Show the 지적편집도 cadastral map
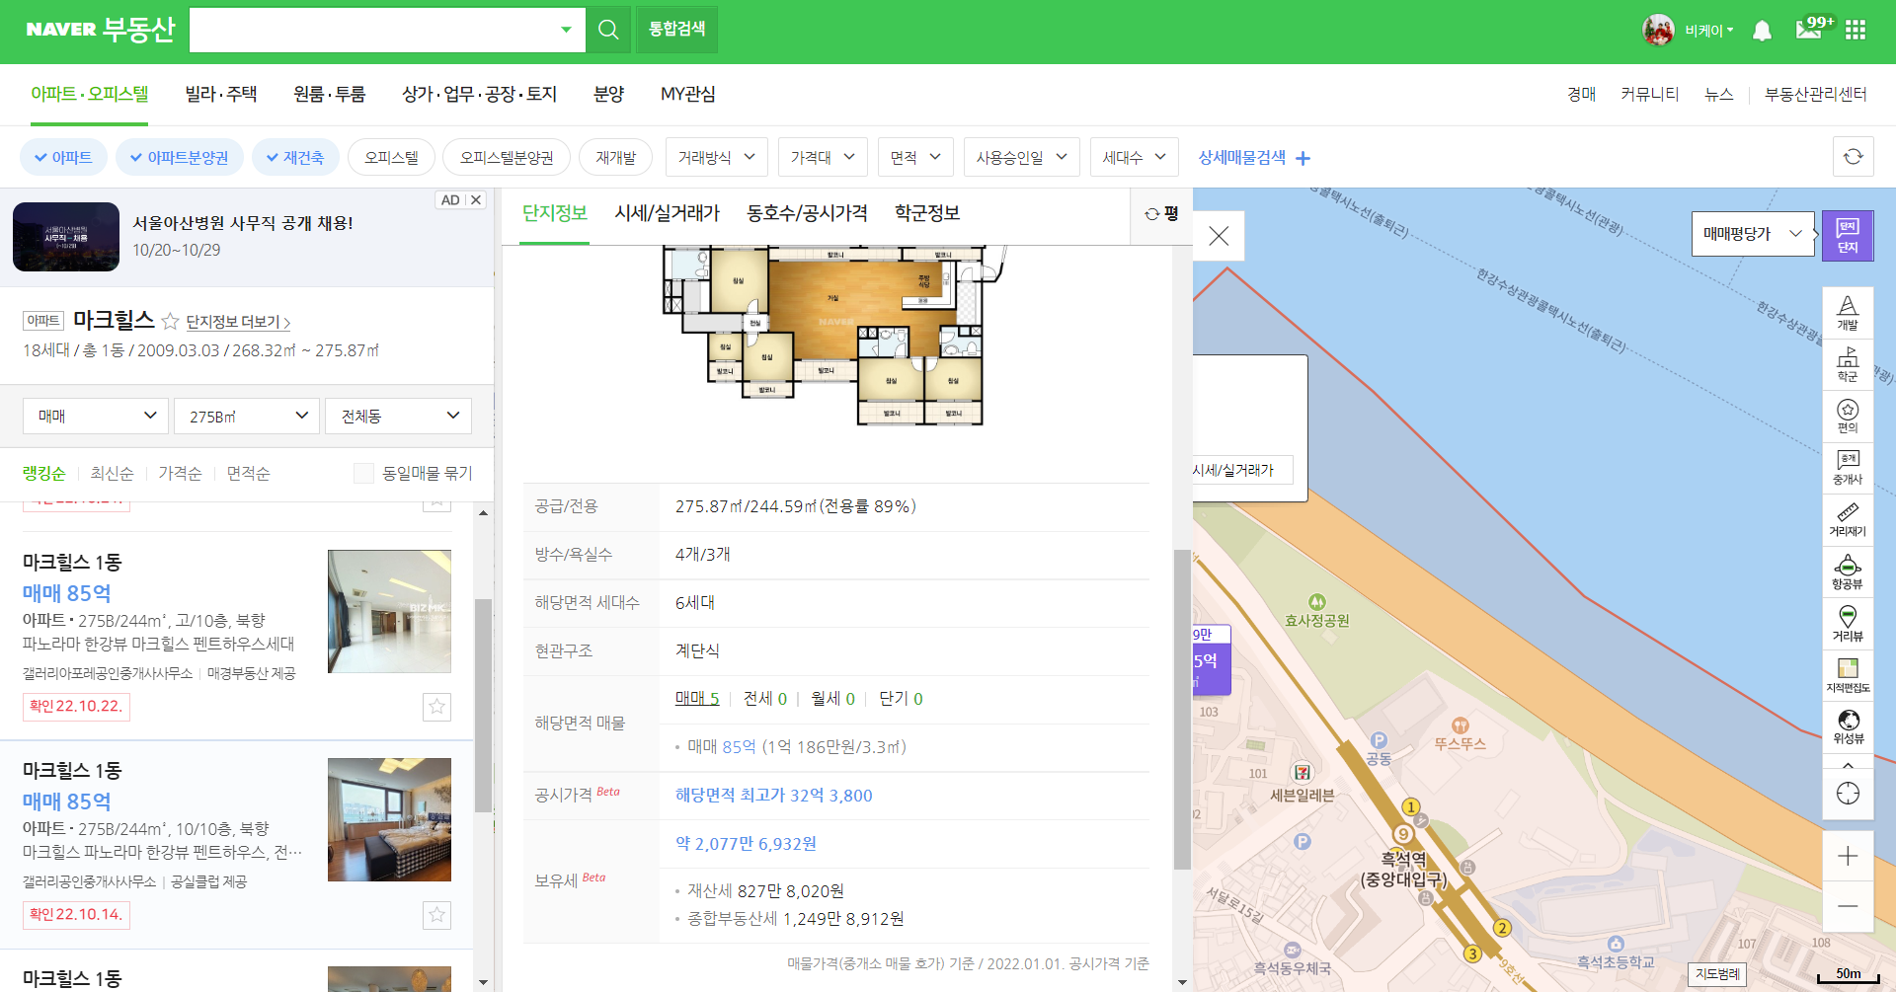The height and width of the screenshot is (992, 1896). pyautogui.click(x=1848, y=676)
